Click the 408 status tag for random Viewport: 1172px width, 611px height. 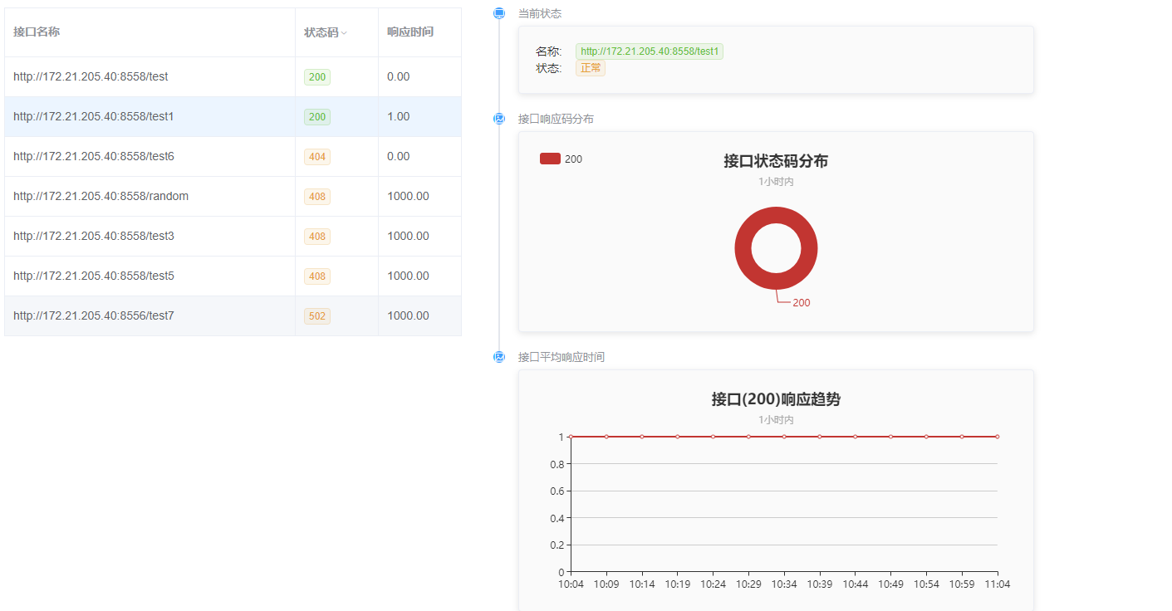[x=317, y=197]
